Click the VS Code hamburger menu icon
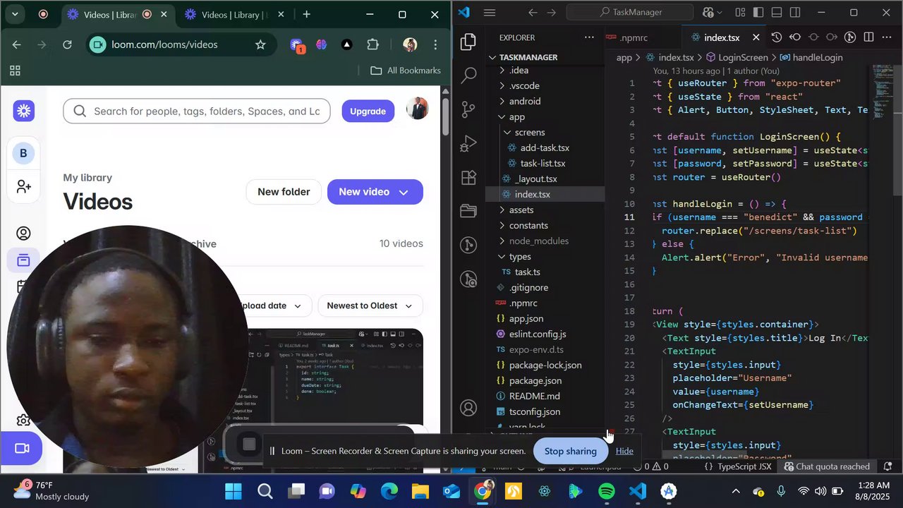 coord(490,12)
